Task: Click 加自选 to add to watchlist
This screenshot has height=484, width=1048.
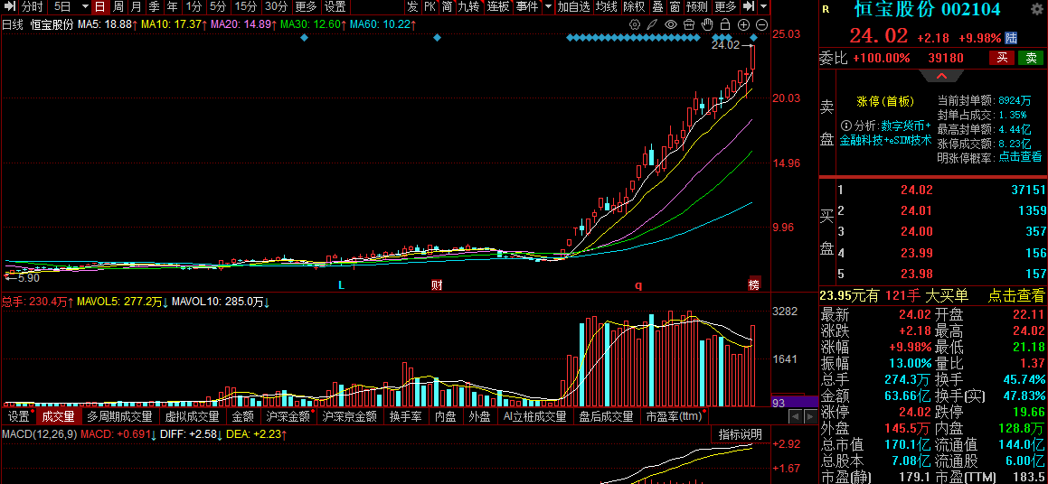Action: (x=573, y=7)
